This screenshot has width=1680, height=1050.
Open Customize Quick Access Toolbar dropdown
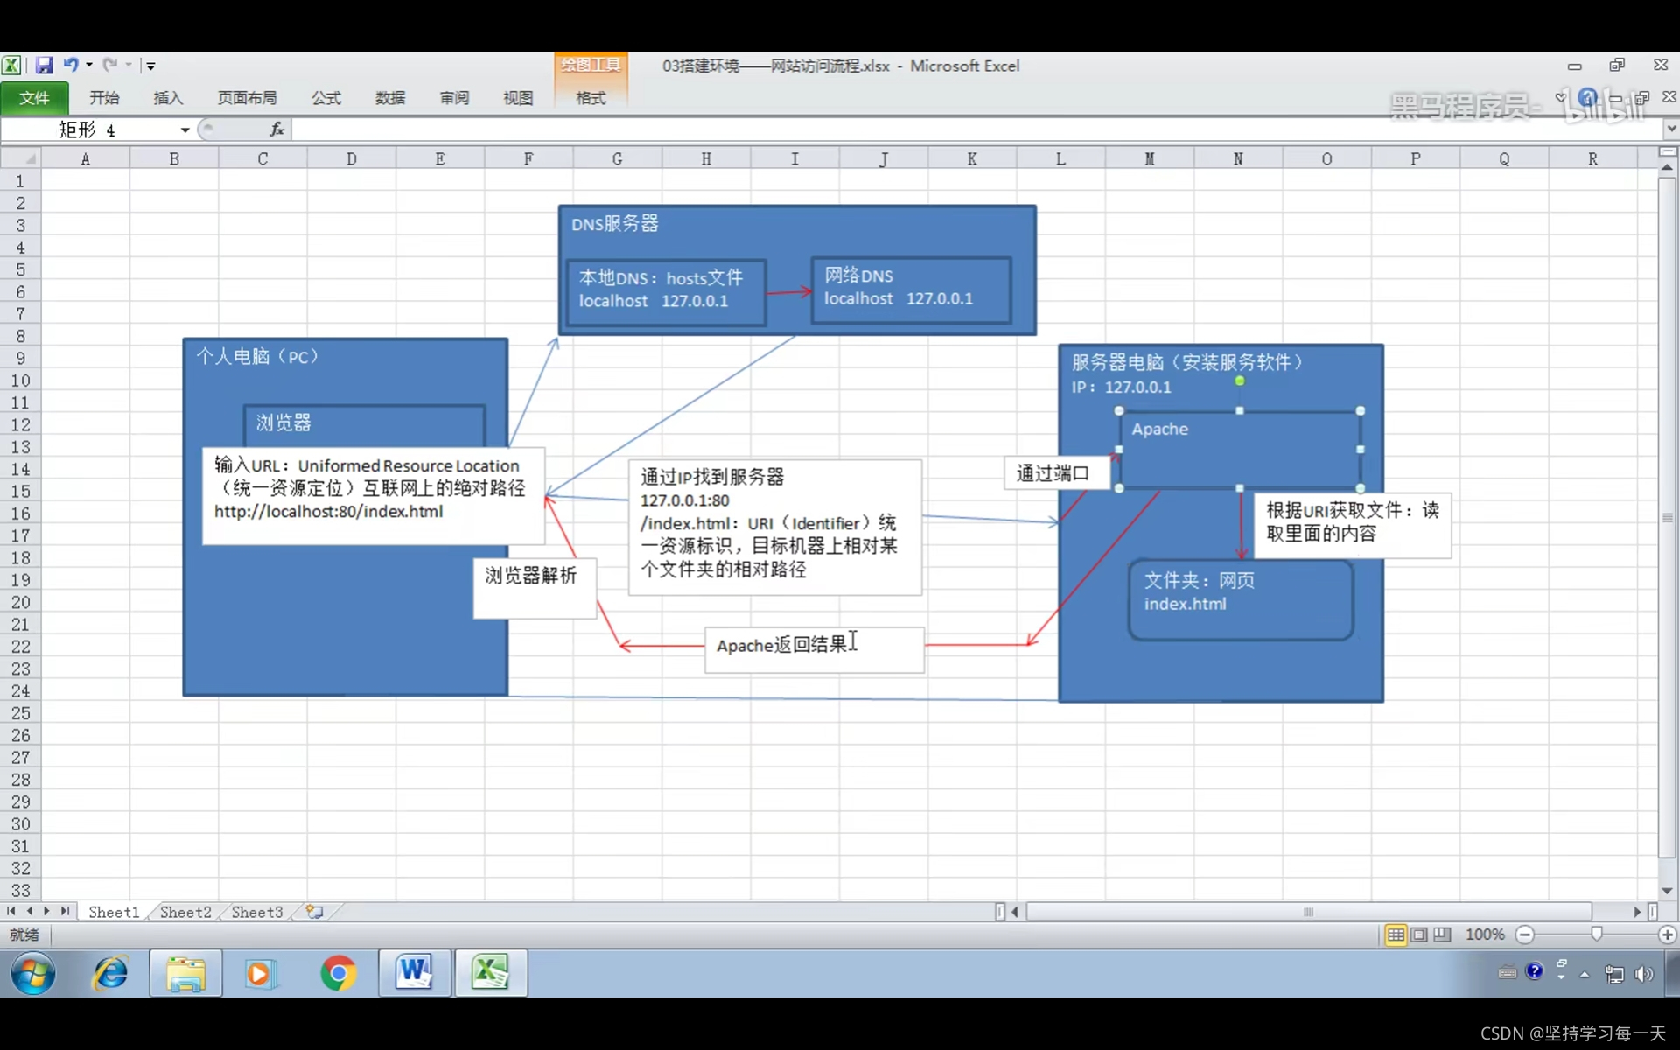pos(150,66)
